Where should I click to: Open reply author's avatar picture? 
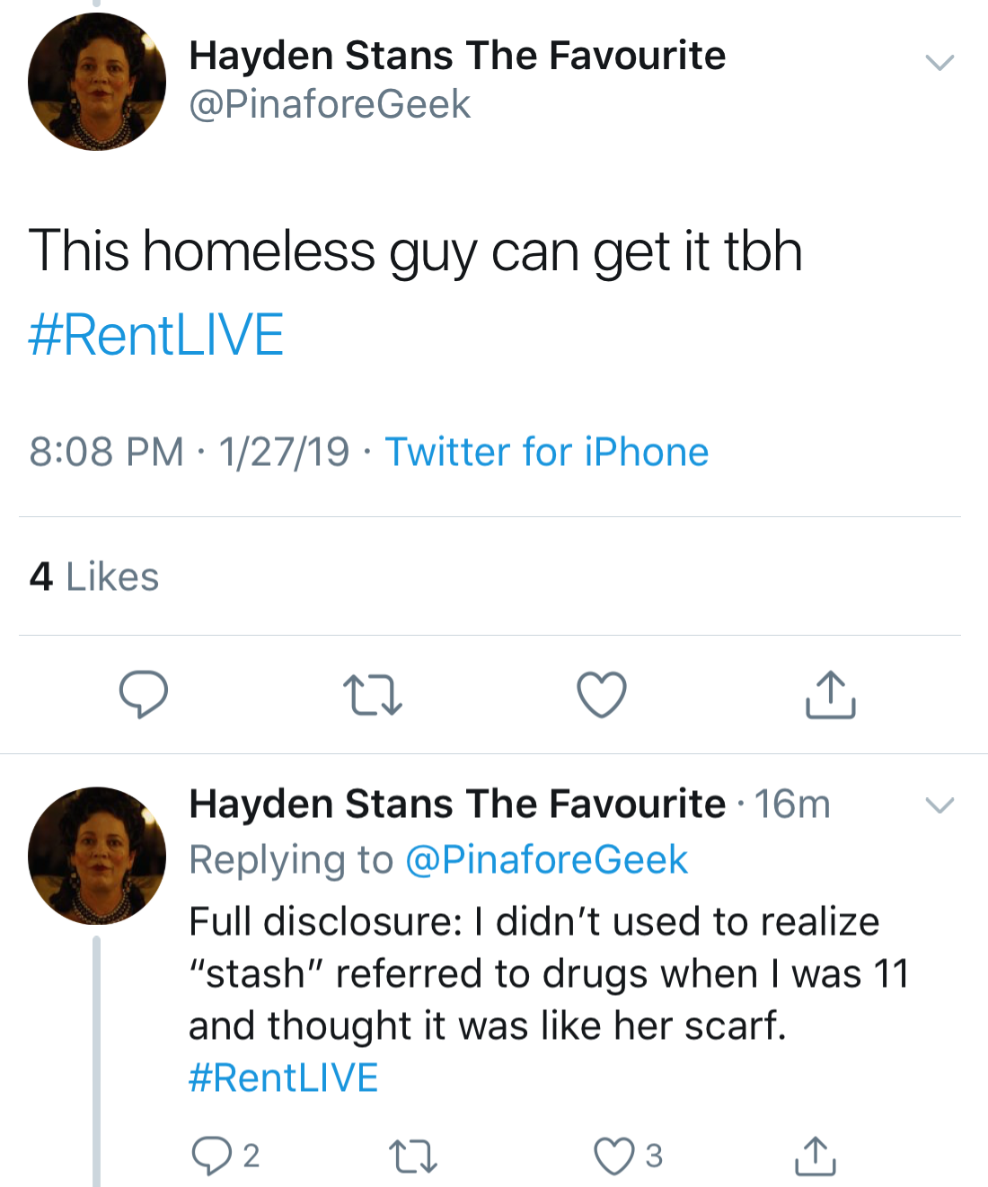tap(97, 856)
